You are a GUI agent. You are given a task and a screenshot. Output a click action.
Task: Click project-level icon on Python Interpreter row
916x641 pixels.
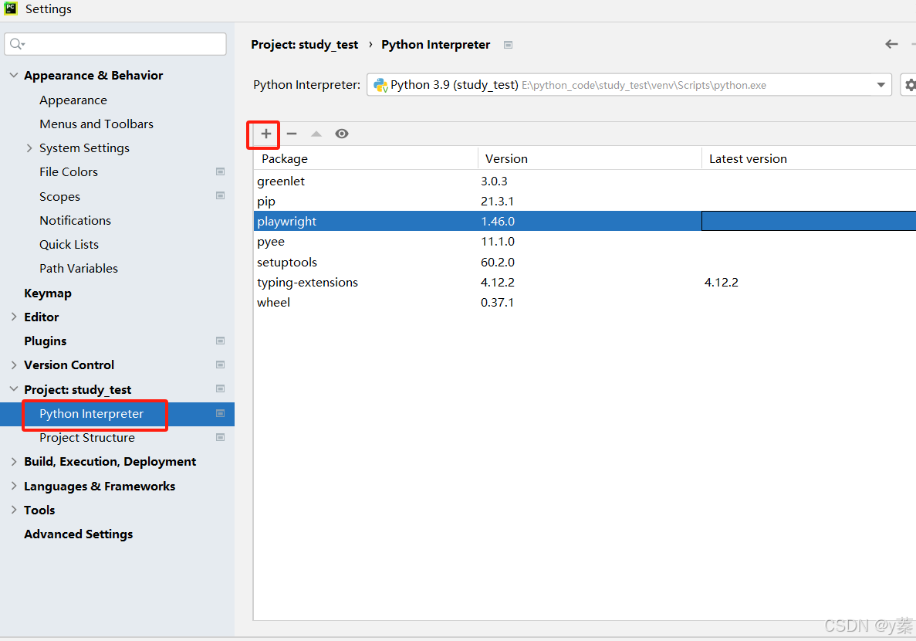coord(220,413)
